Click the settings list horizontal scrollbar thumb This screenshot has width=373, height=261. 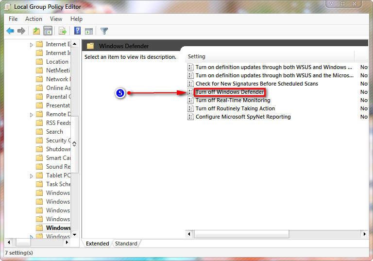coord(242,234)
